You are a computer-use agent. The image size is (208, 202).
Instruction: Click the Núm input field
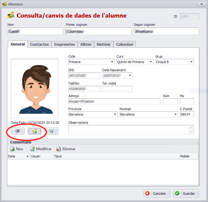pos(170,101)
